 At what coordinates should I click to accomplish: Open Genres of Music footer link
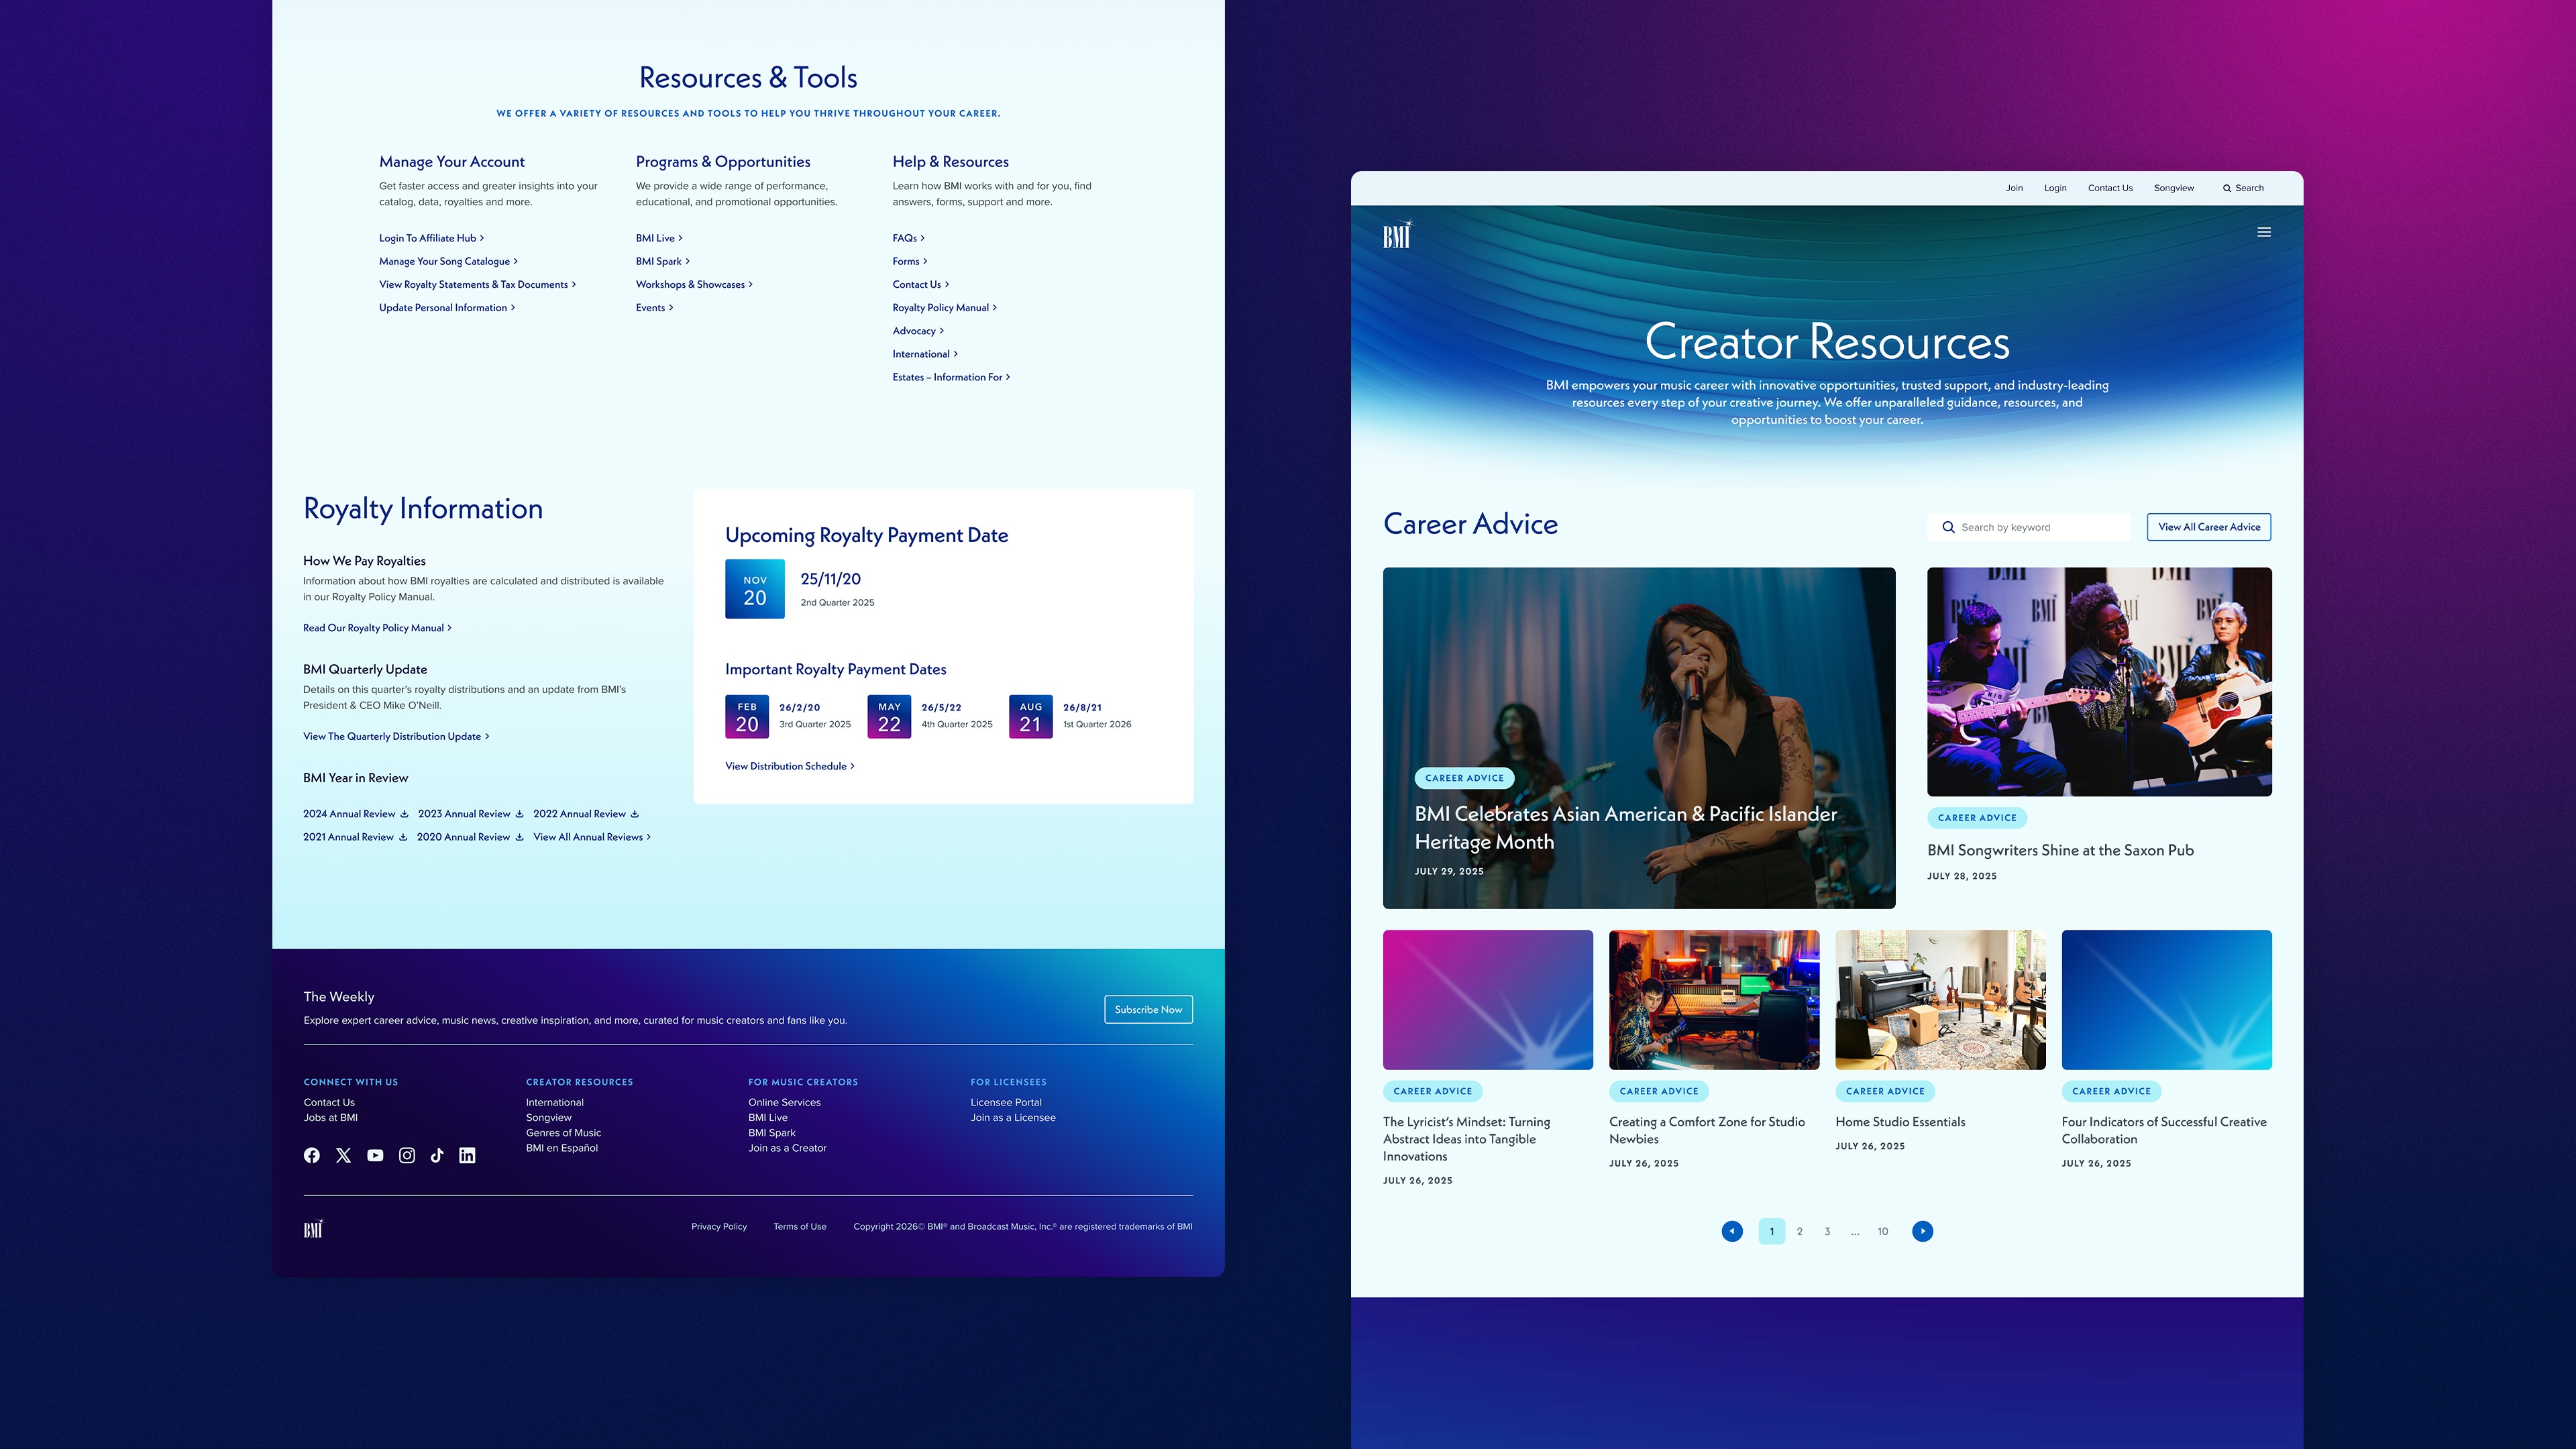[x=564, y=1133]
